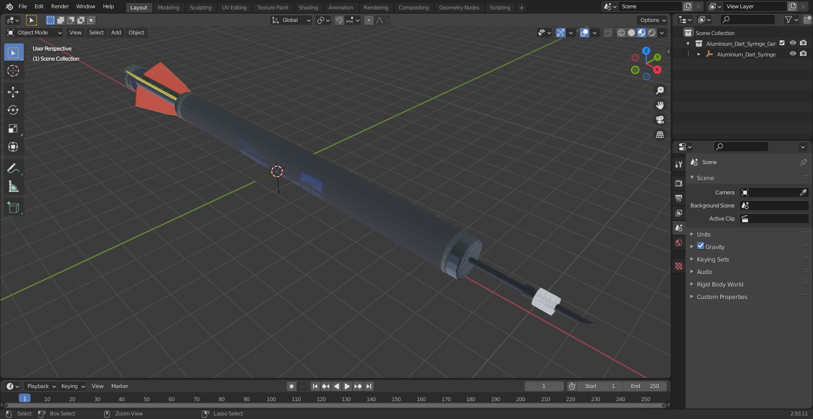
Task: Activate the Move tool
Action: click(13, 92)
